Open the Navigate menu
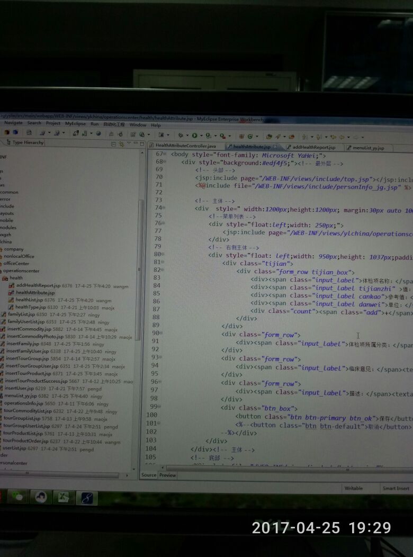Image resolution: width=413 pixels, height=557 pixels. (x=13, y=123)
